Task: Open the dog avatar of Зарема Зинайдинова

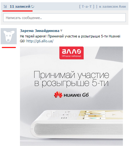Action: coord(9,36)
